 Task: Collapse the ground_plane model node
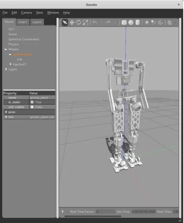[10, 54]
